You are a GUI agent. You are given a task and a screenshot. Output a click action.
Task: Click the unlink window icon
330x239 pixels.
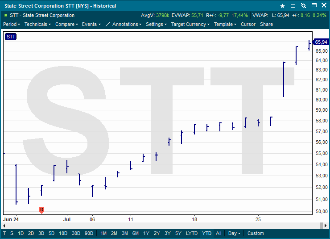pos(303,6)
